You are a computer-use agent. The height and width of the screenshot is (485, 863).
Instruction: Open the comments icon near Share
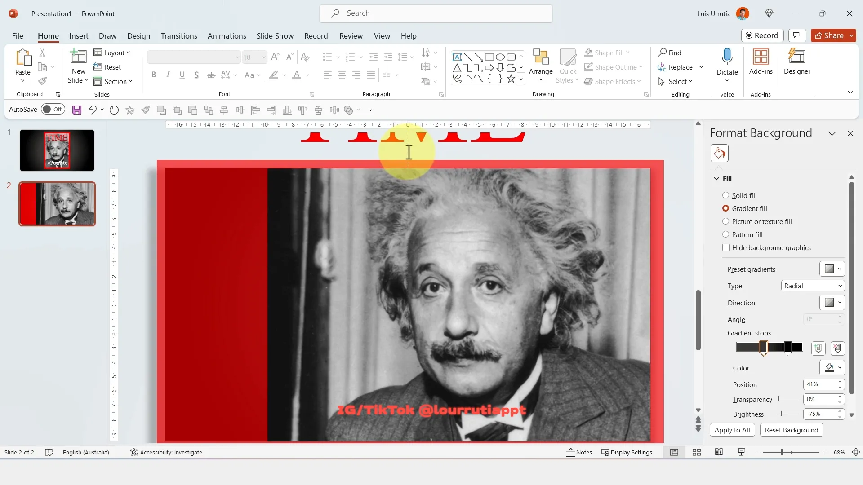[x=796, y=35]
